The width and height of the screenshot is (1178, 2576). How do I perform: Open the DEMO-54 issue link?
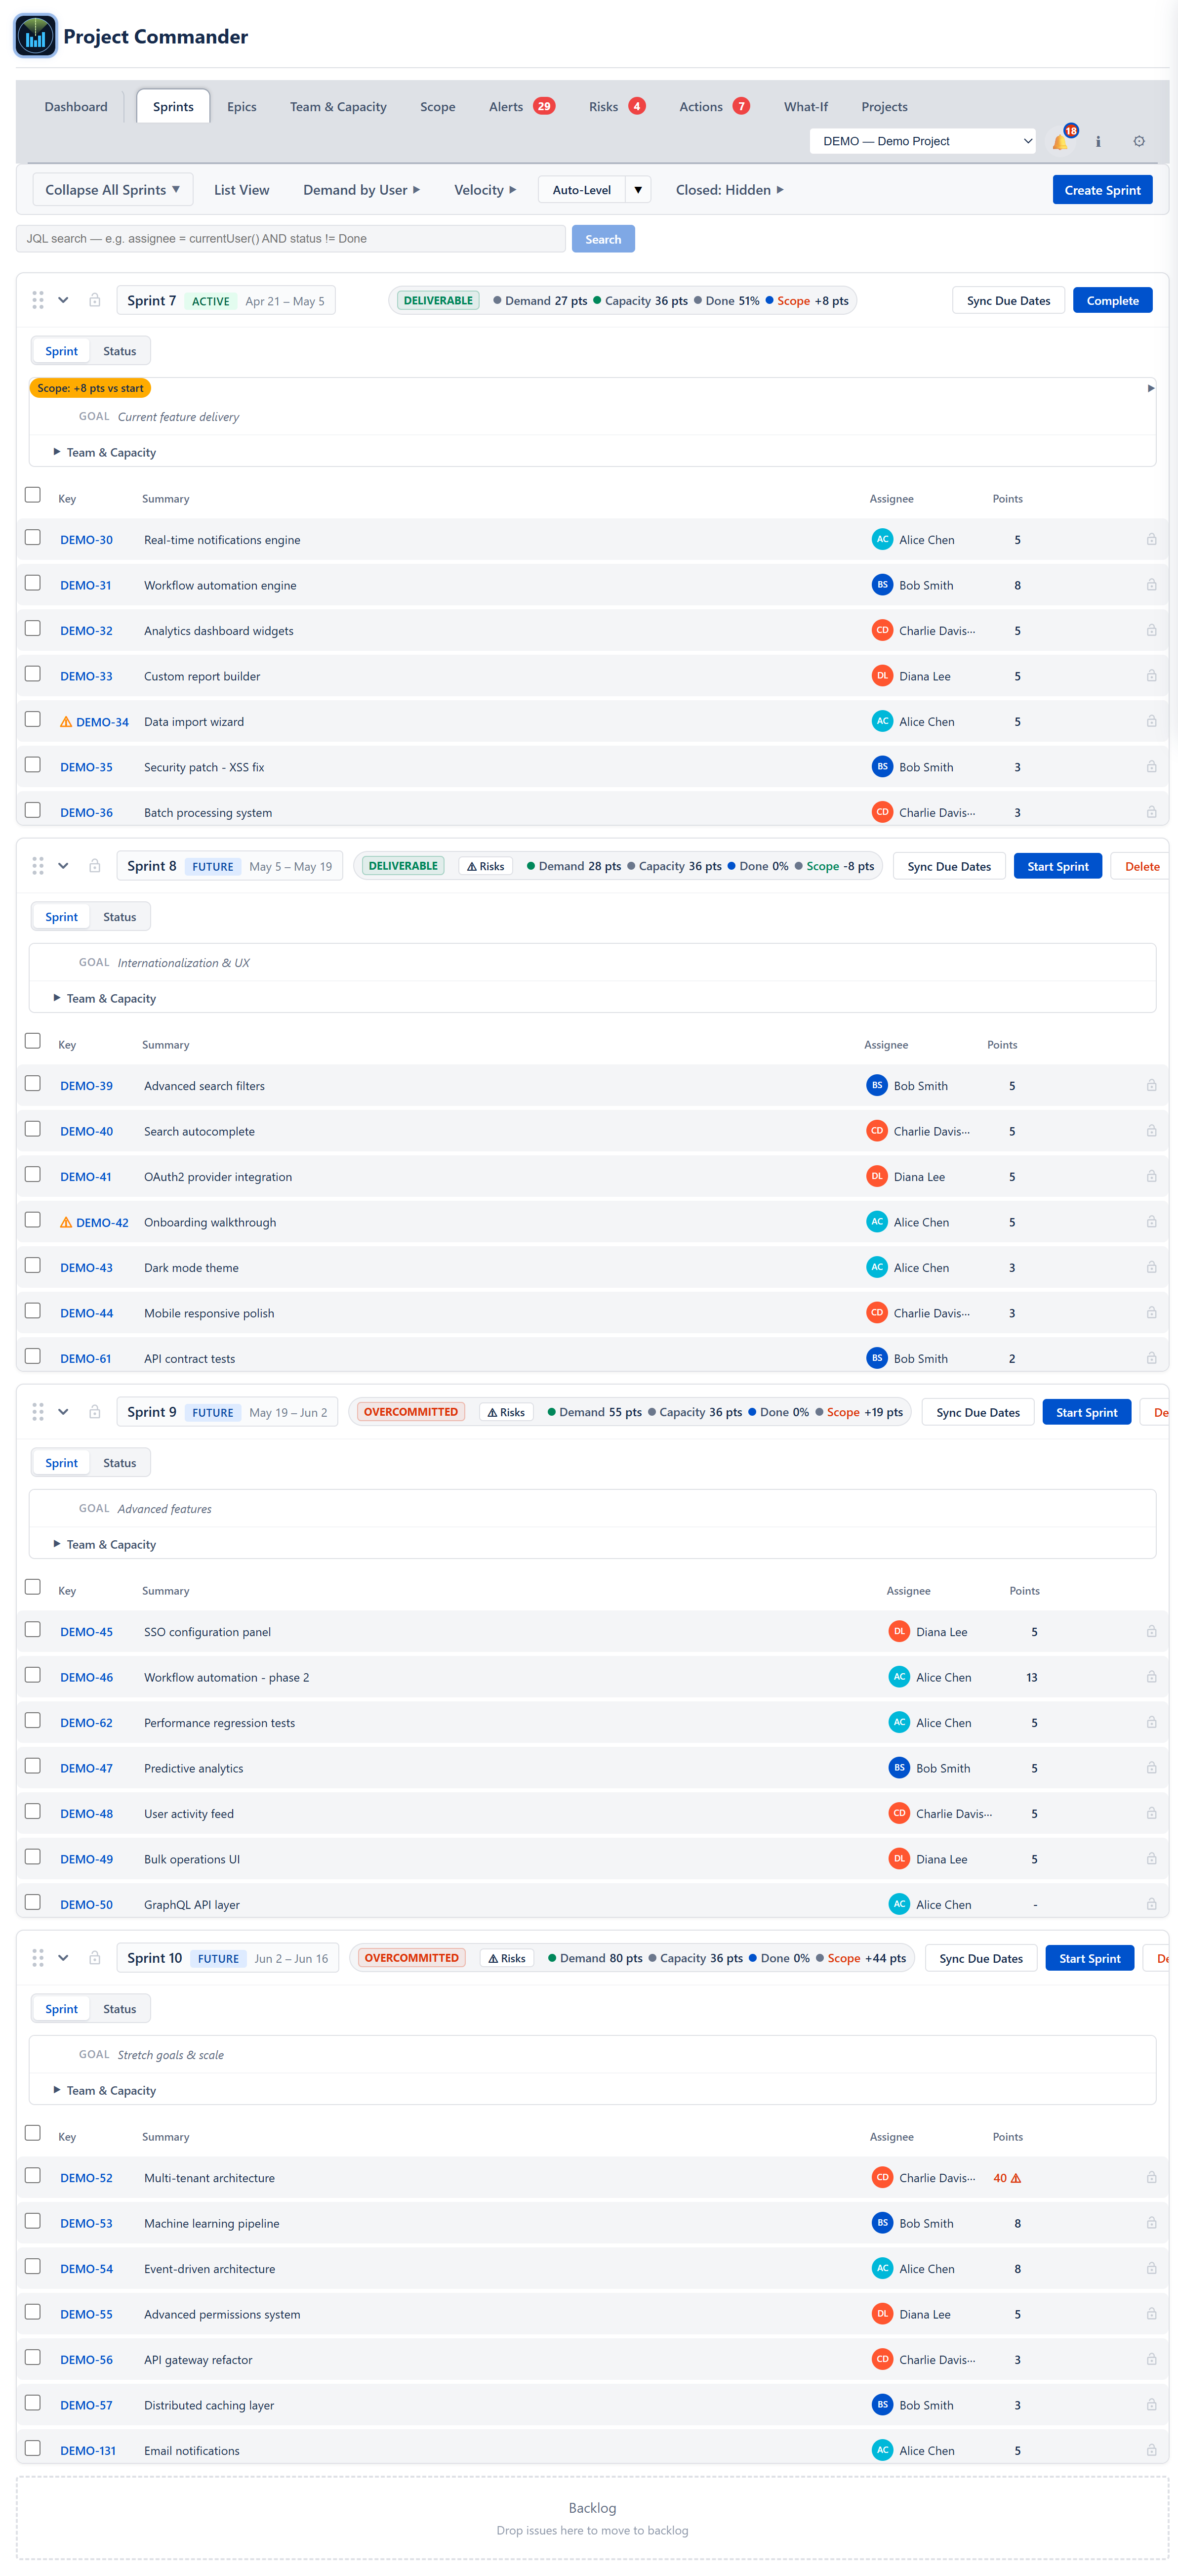(x=86, y=2269)
